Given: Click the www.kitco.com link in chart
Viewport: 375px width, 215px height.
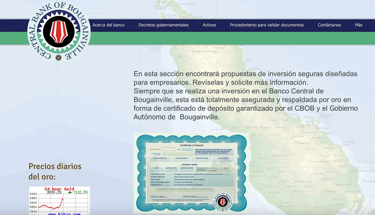Looking at the screenshot, I should 64,213.
